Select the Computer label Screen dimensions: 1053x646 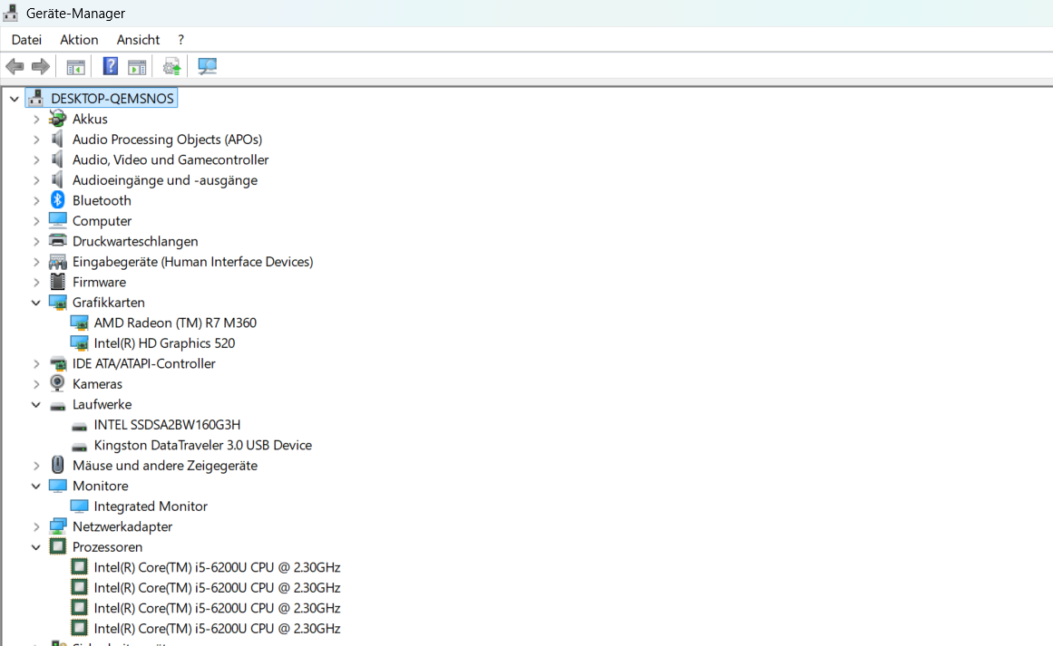pyautogui.click(x=102, y=221)
